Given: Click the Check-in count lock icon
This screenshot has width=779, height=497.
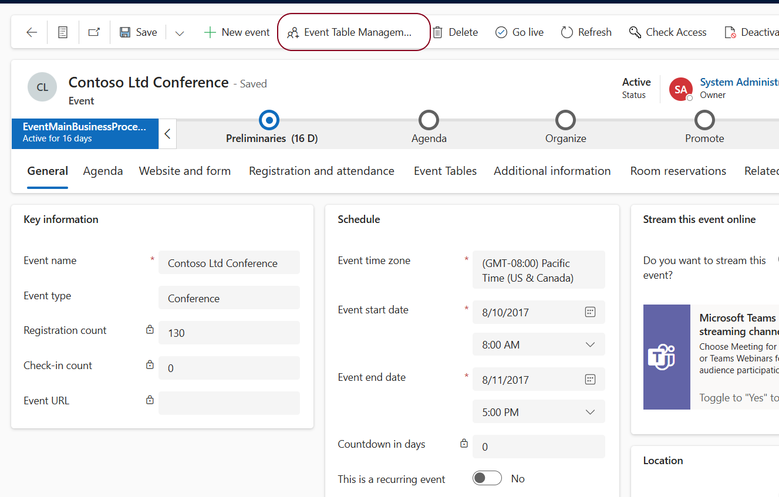Looking at the screenshot, I should 150,365.
